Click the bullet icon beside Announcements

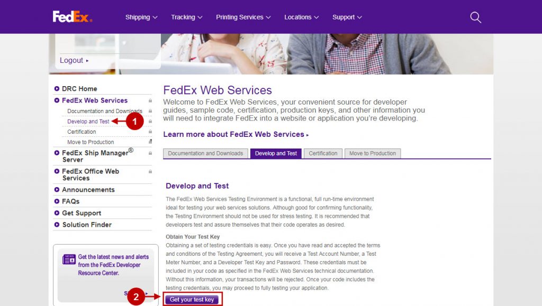click(x=57, y=190)
